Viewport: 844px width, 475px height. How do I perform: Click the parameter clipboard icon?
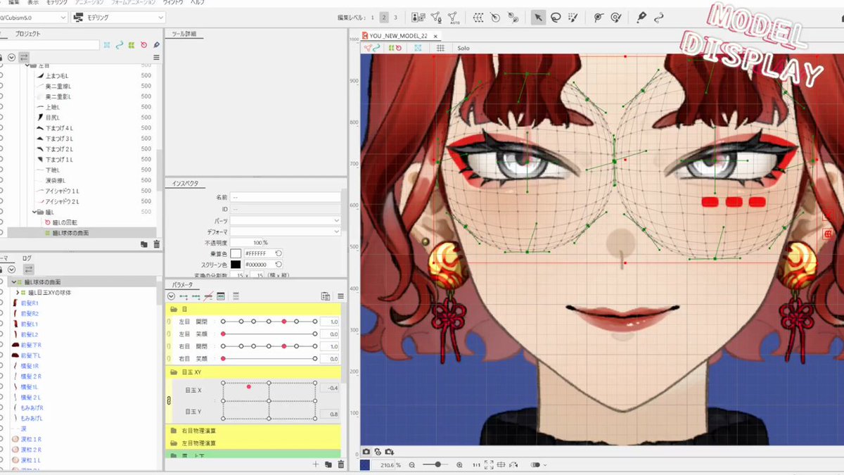[x=326, y=296]
